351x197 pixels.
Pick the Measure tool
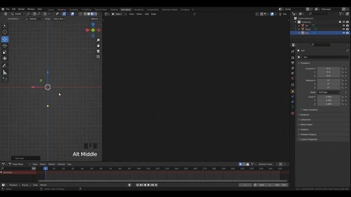click(5, 72)
